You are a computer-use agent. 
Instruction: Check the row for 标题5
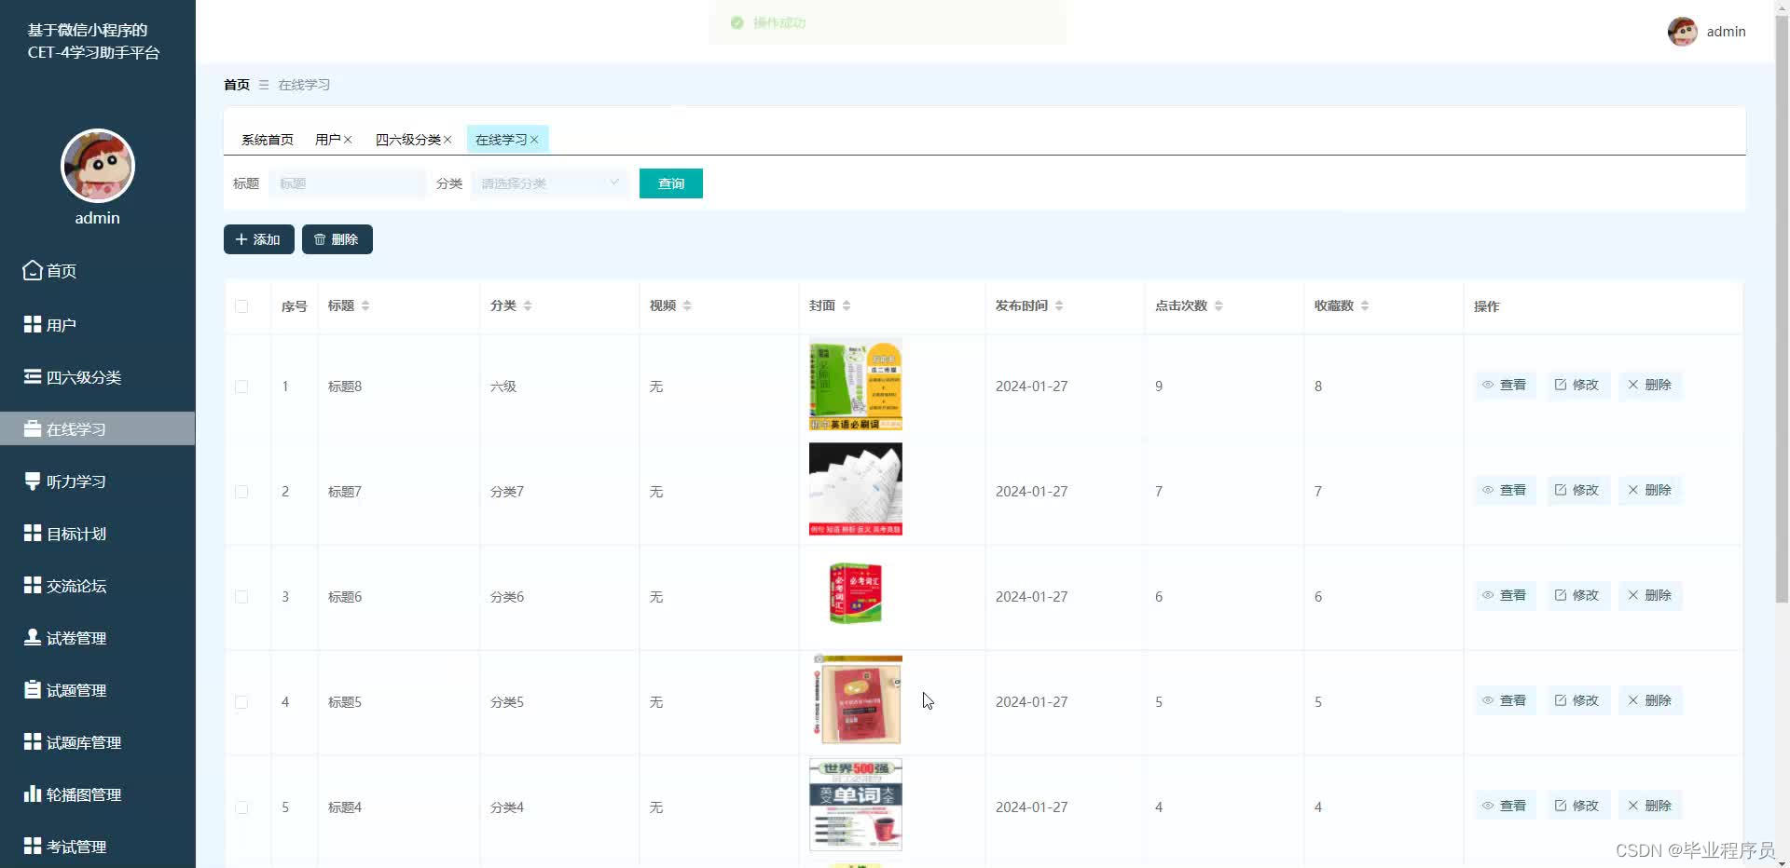coord(241,702)
